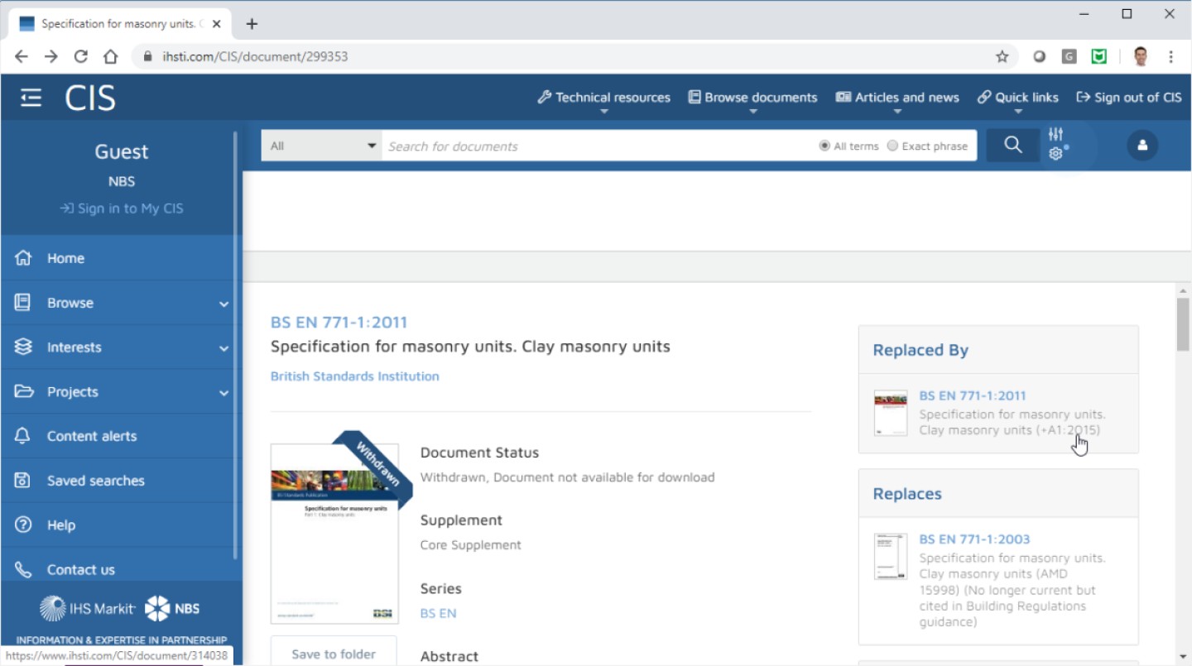This screenshot has width=1192, height=666.
Task: Open advanced search settings sliders icon
Action: click(1056, 143)
